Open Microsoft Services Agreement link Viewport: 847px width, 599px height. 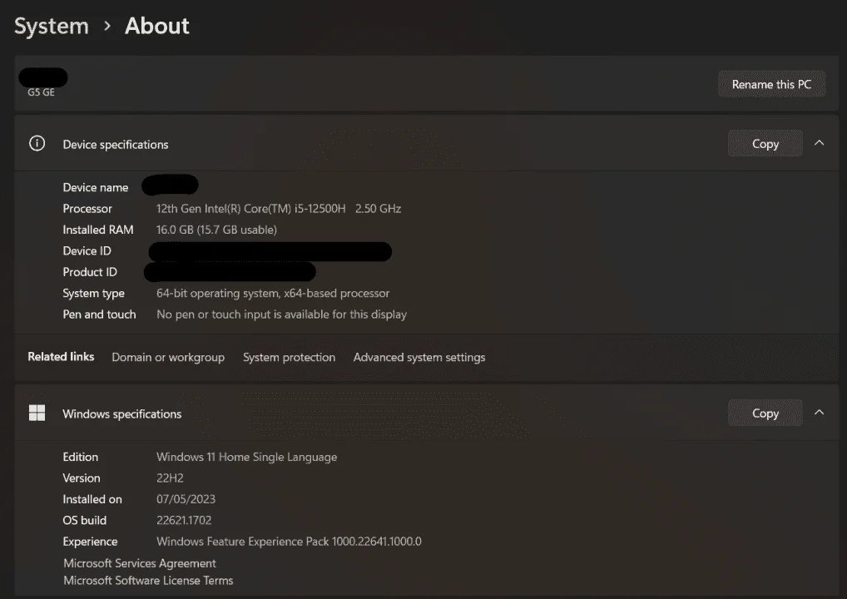point(140,563)
